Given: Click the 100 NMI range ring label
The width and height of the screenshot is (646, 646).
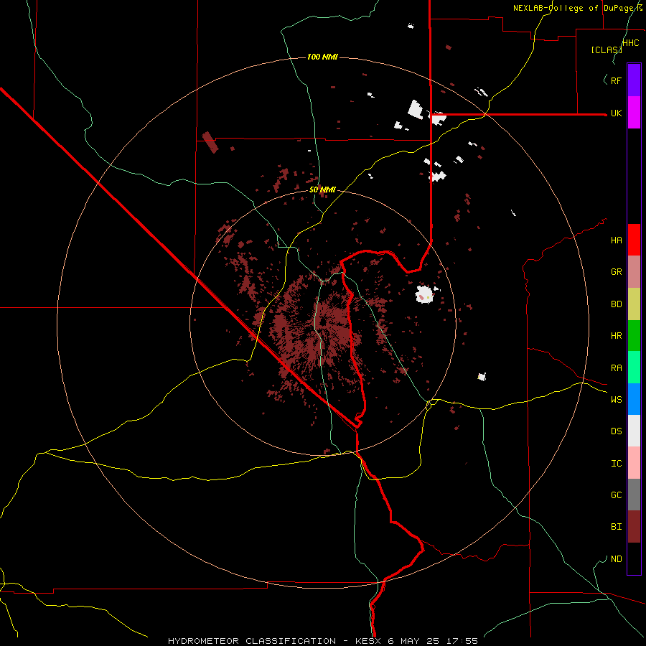Looking at the screenshot, I should coord(322,57).
